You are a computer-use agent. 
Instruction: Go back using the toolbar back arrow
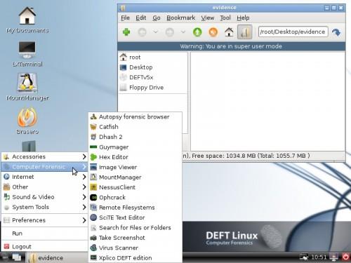(x=142, y=32)
